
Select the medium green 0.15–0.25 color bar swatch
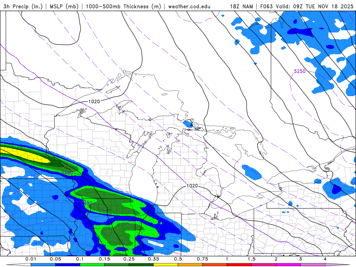pos(117,265)
